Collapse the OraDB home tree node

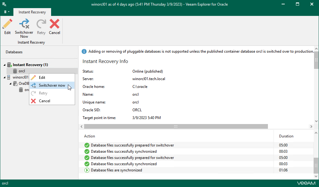(11, 84)
